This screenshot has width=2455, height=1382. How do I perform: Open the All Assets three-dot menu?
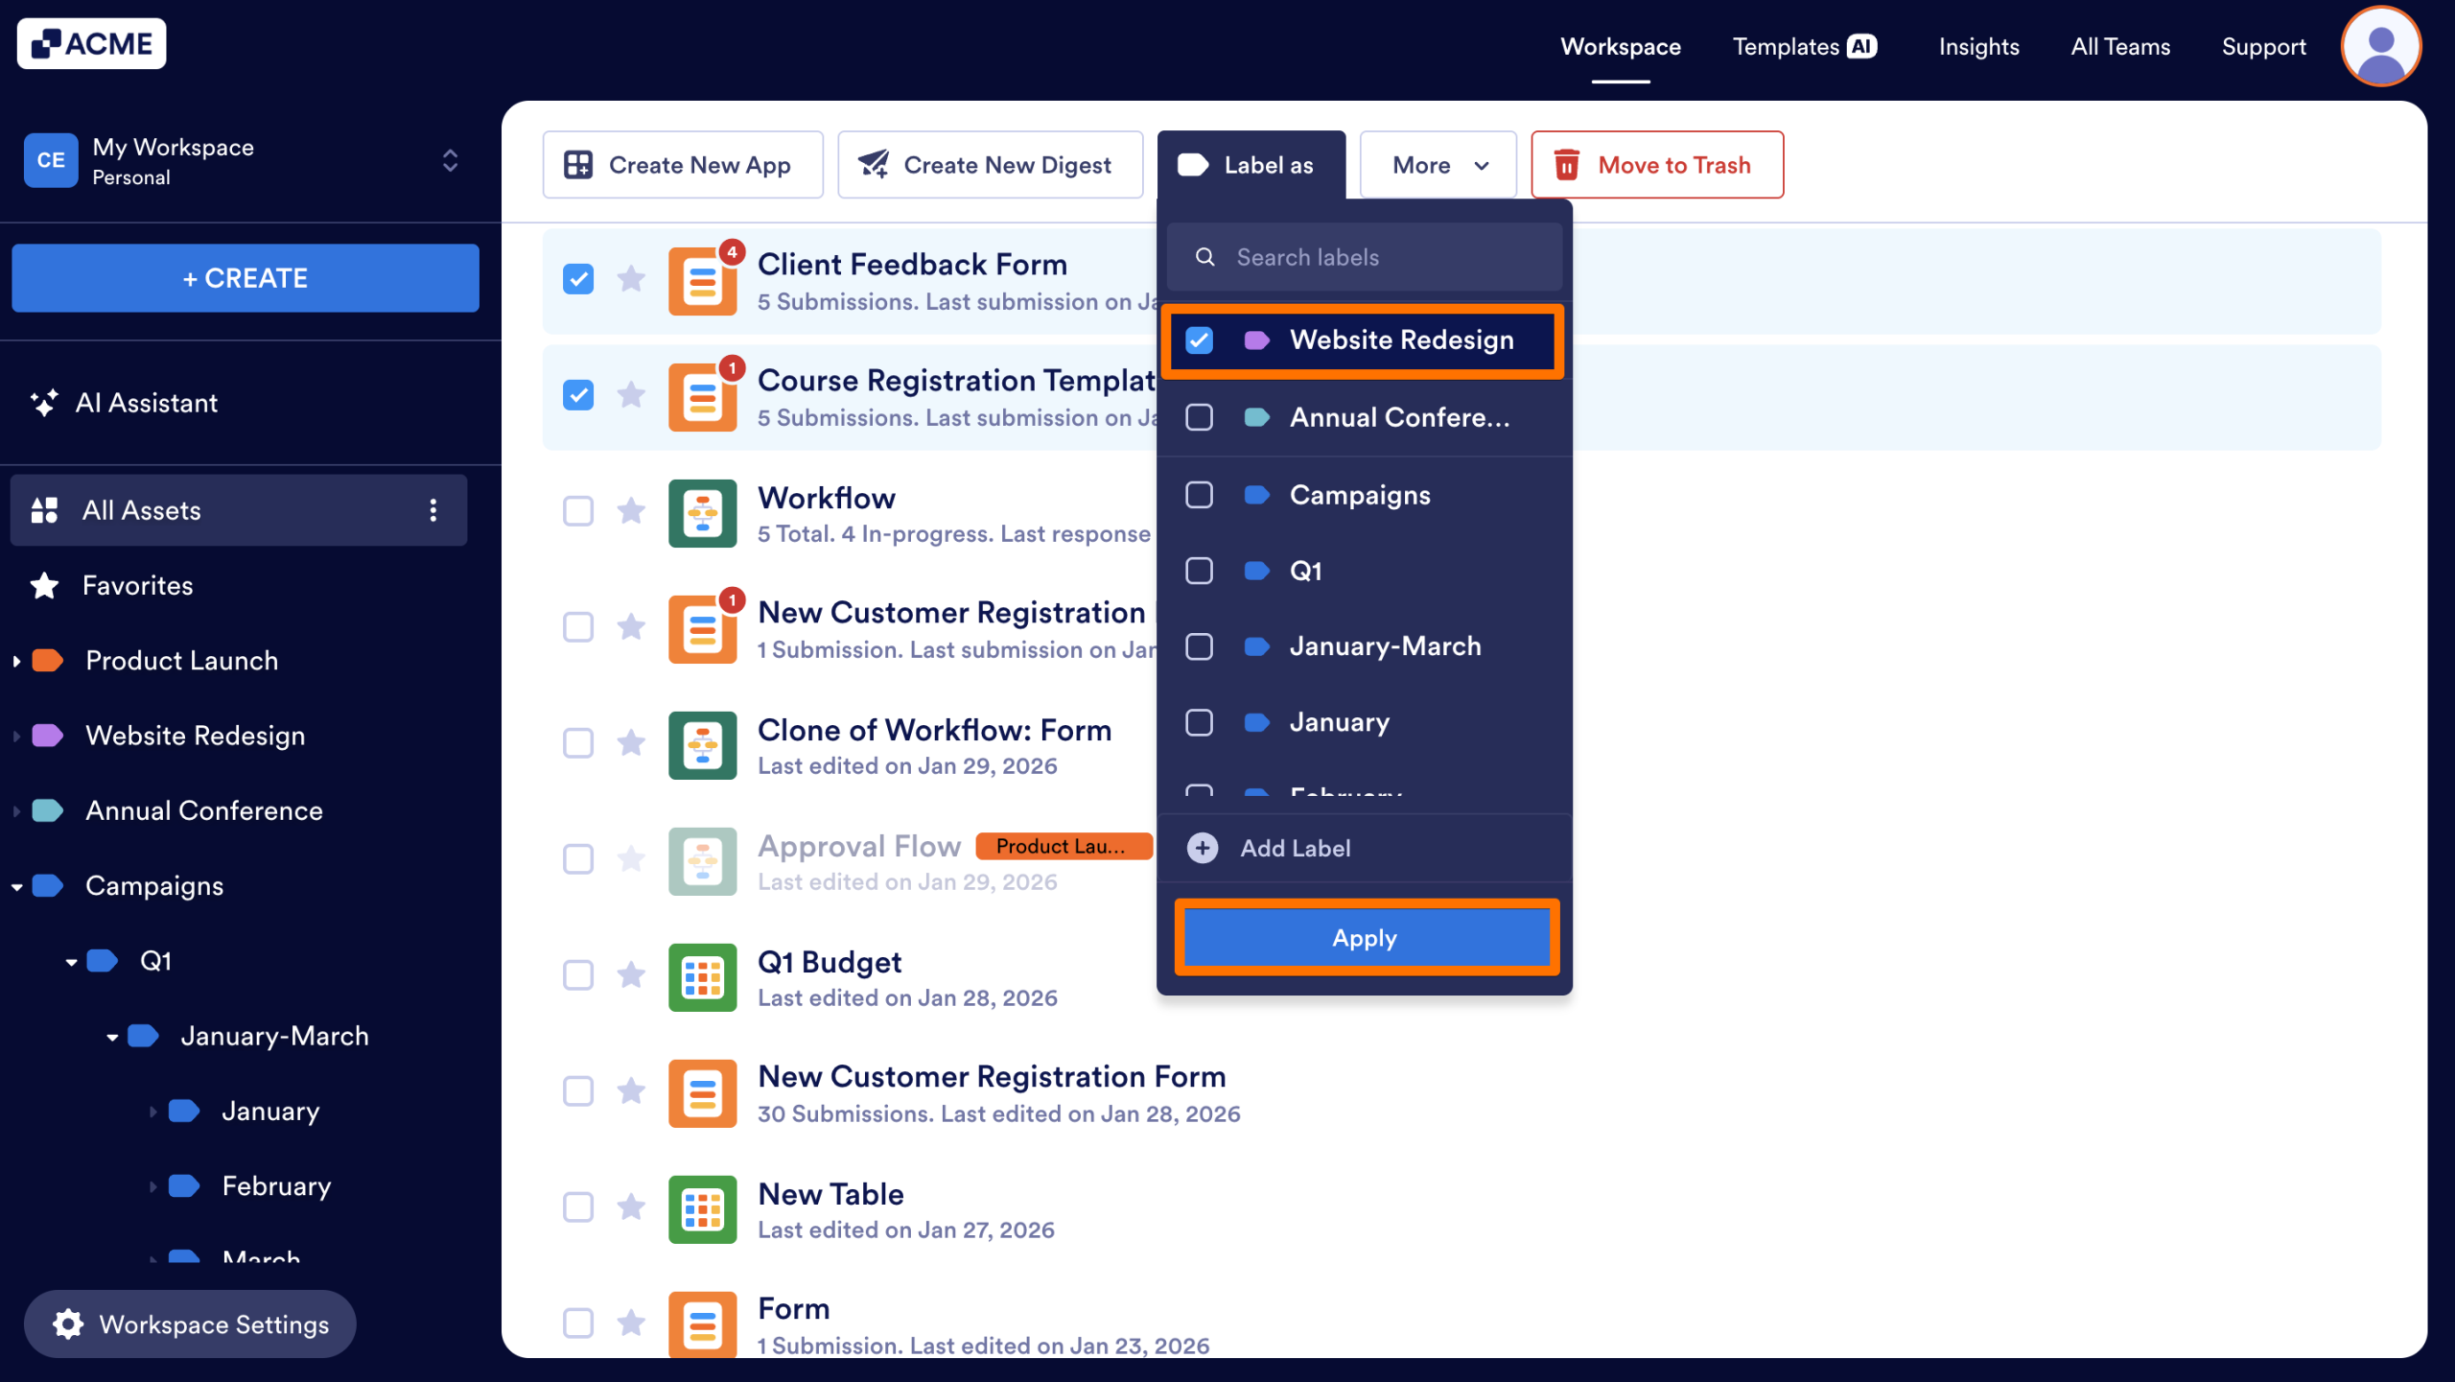pos(433,510)
